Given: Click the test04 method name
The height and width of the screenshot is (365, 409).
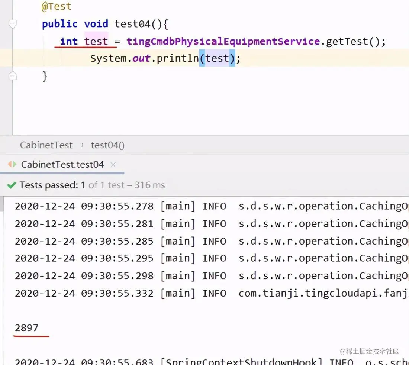Looking at the screenshot, I should tap(132, 24).
